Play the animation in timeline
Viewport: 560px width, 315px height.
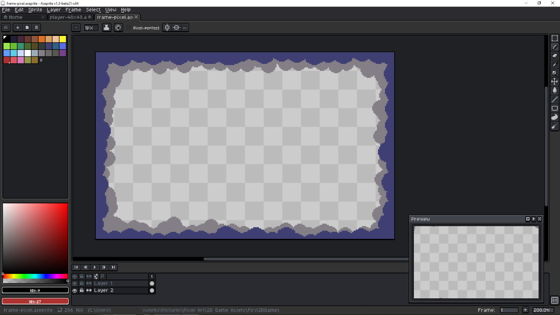pyautogui.click(x=94, y=267)
